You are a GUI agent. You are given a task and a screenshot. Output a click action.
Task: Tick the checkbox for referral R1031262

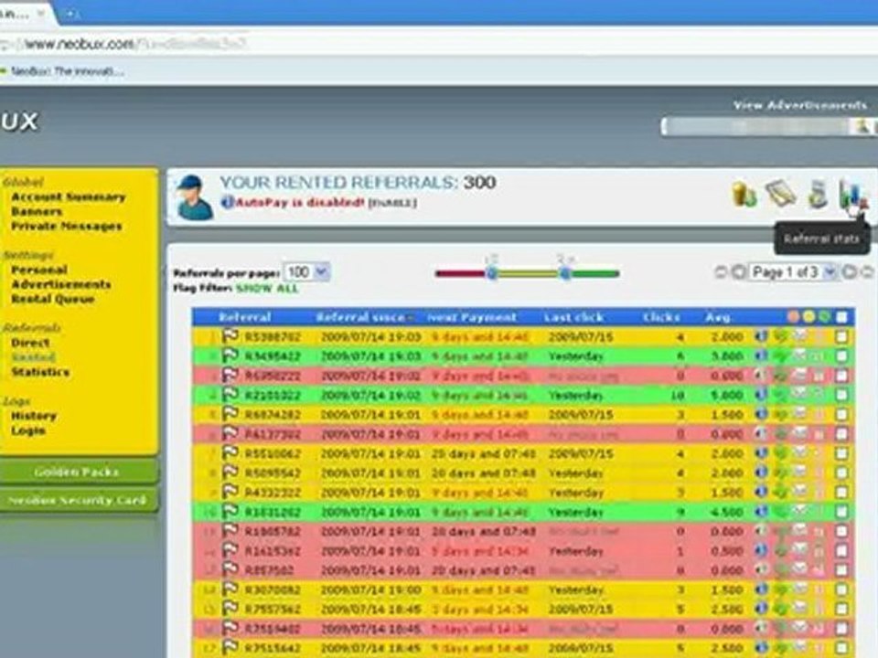pyautogui.click(x=841, y=512)
